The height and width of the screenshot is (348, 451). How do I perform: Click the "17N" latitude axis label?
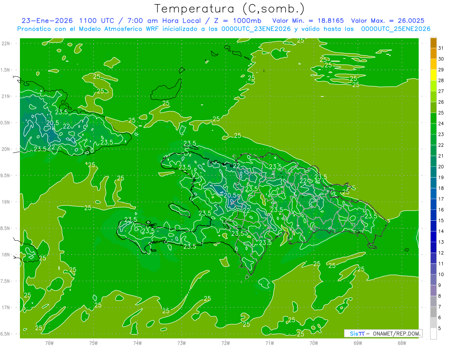6,307
